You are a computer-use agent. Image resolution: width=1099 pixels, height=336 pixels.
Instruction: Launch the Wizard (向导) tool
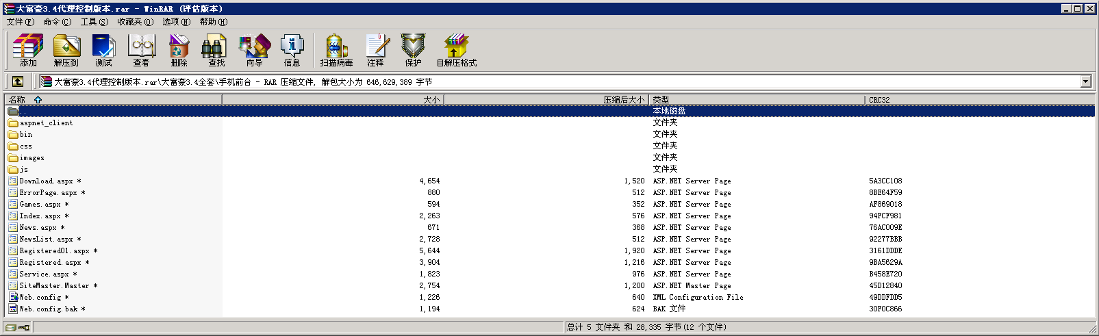click(254, 51)
